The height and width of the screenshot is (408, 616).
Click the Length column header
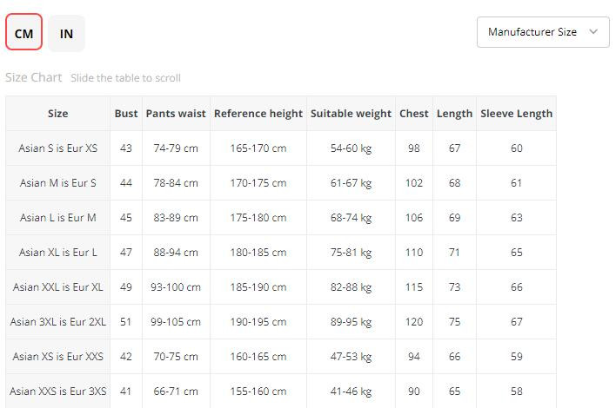(x=454, y=114)
